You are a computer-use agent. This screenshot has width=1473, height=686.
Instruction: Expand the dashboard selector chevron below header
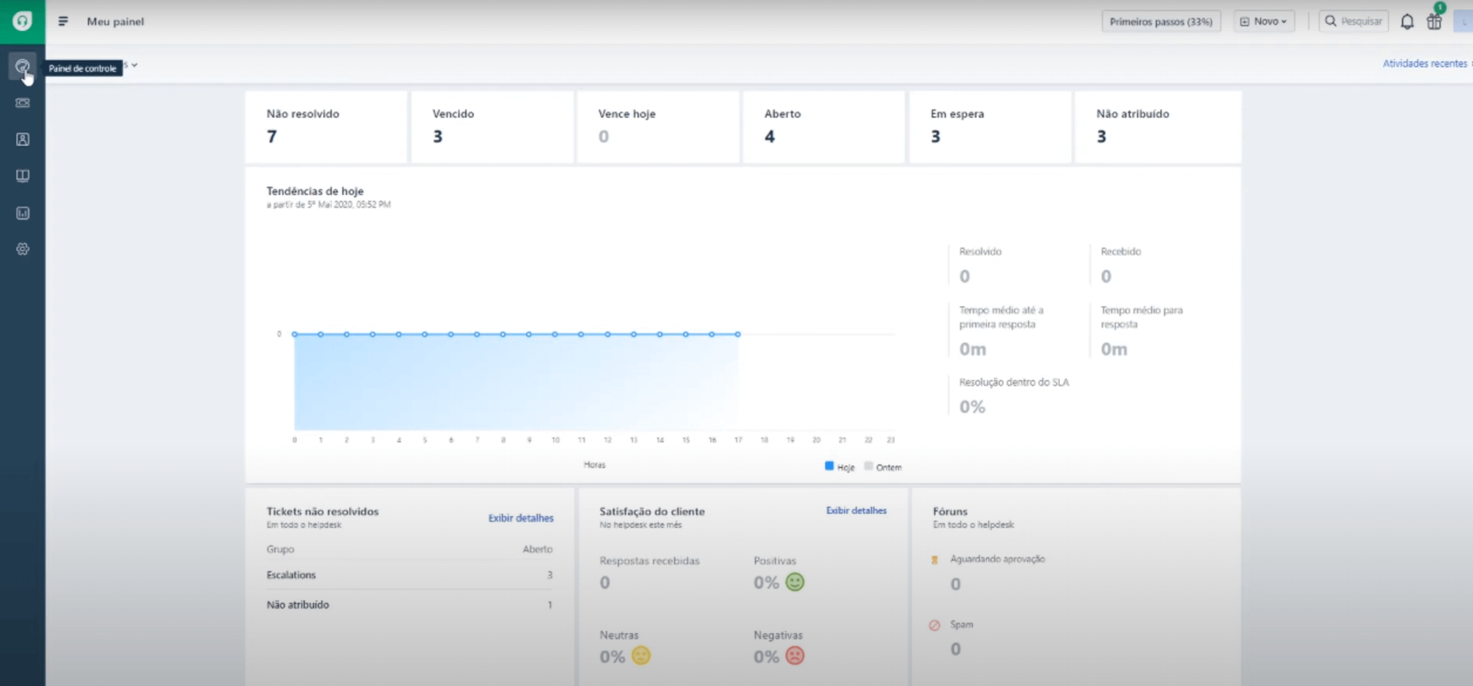[x=134, y=65]
